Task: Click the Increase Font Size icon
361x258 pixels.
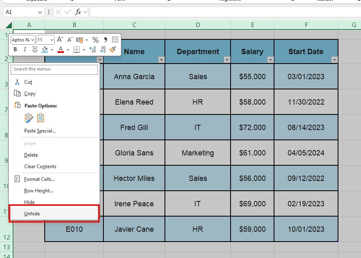Action: coord(60,39)
